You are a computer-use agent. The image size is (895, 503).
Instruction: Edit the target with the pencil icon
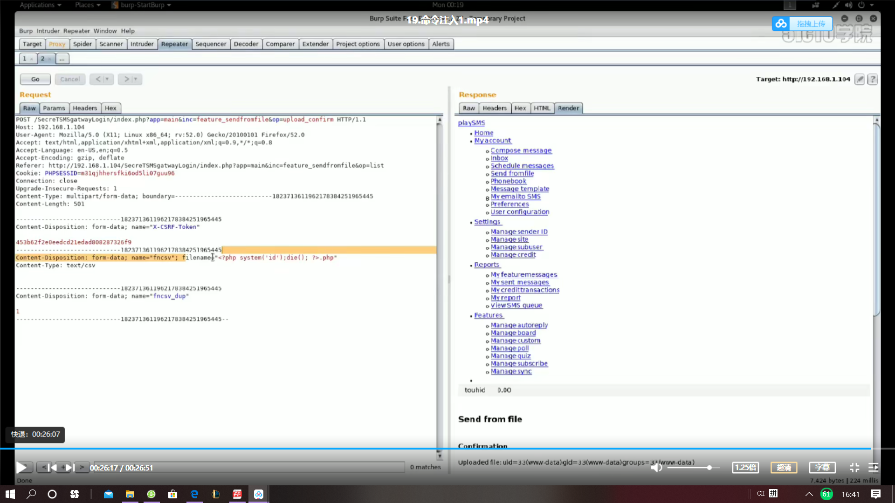click(860, 79)
